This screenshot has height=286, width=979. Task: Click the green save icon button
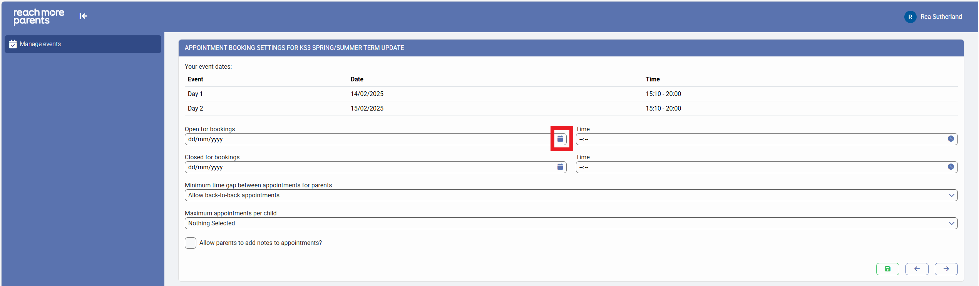(887, 269)
